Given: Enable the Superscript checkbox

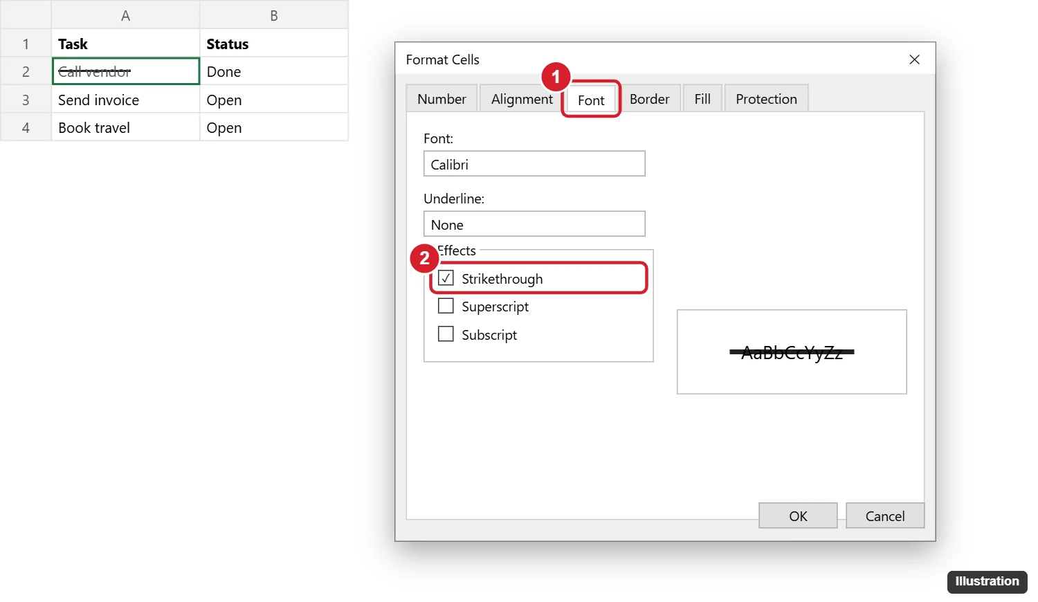Looking at the screenshot, I should [446, 306].
